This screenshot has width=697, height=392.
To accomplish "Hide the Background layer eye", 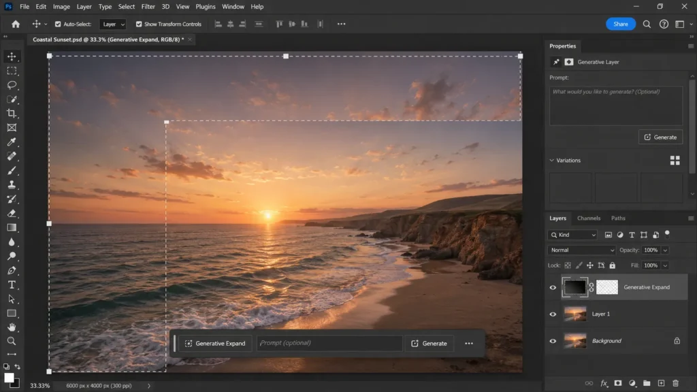I will 553,341.
